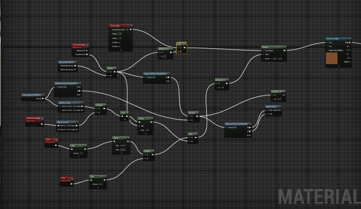Click the orange-highlighted Add node's B pin
361x209 pixels.
pos(178,51)
